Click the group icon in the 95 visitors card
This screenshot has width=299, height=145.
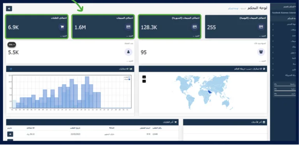pyautogui.click(x=261, y=52)
